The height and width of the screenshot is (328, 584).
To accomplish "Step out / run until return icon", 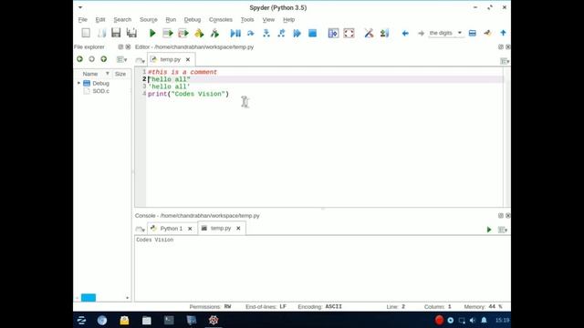I will (282, 33).
